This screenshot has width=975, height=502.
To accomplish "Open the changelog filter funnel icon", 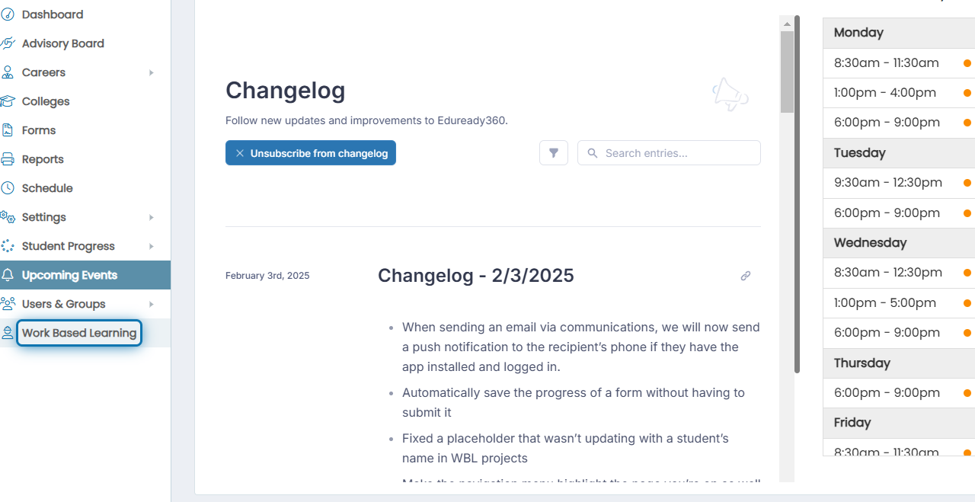I will click(554, 153).
